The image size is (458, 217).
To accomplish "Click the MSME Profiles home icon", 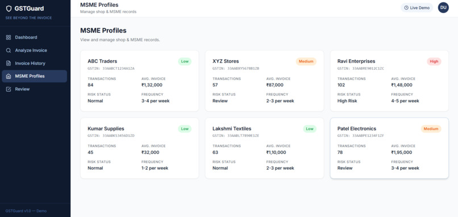I will 9,76.
